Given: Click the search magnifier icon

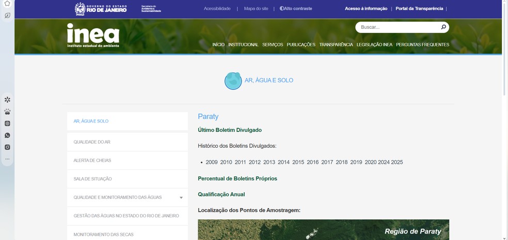Looking at the screenshot, I should [x=443, y=27].
